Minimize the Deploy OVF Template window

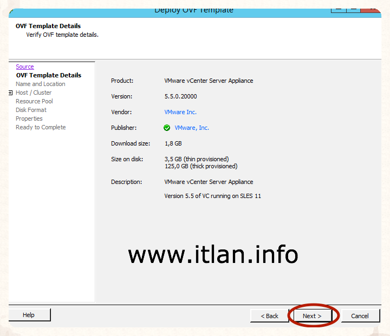click(339, 7)
